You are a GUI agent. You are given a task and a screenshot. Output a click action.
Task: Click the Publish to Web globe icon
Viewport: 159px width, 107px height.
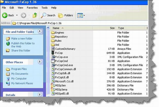[8, 44]
